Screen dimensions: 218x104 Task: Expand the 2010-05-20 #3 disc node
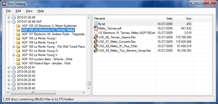point(9,76)
